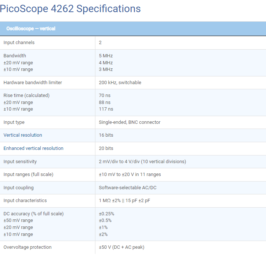Screen dimensions: 266x255
Task: Click the Overvoltage protection label
Action: (x=28, y=247)
